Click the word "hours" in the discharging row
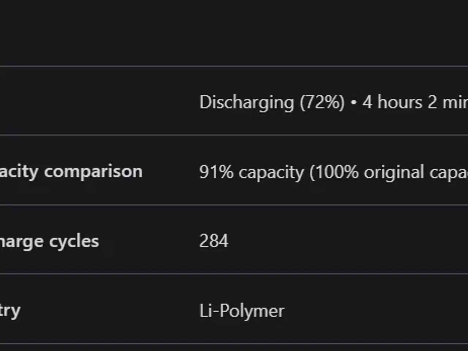Viewport: 468px width, 351px height. [400, 102]
